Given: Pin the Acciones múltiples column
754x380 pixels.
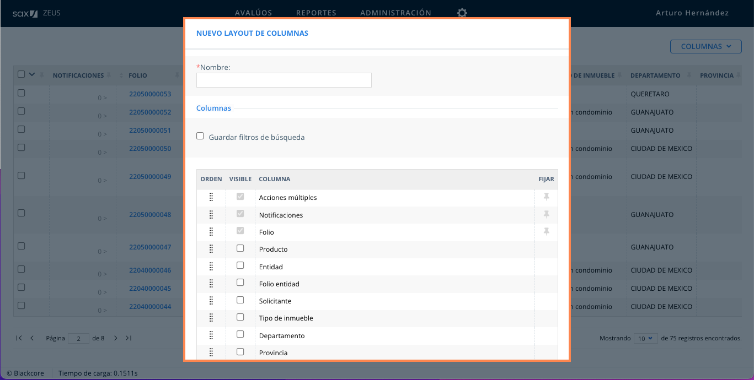Looking at the screenshot, I should click(x=547, y=197).
